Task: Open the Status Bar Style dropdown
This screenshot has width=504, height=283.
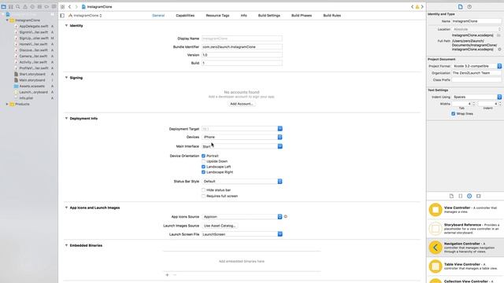Action: 242,182
